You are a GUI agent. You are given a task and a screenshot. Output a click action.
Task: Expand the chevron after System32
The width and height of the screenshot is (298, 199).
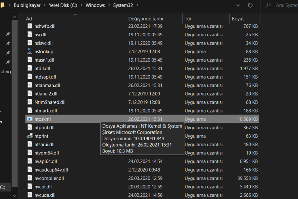tap(137, 5)
